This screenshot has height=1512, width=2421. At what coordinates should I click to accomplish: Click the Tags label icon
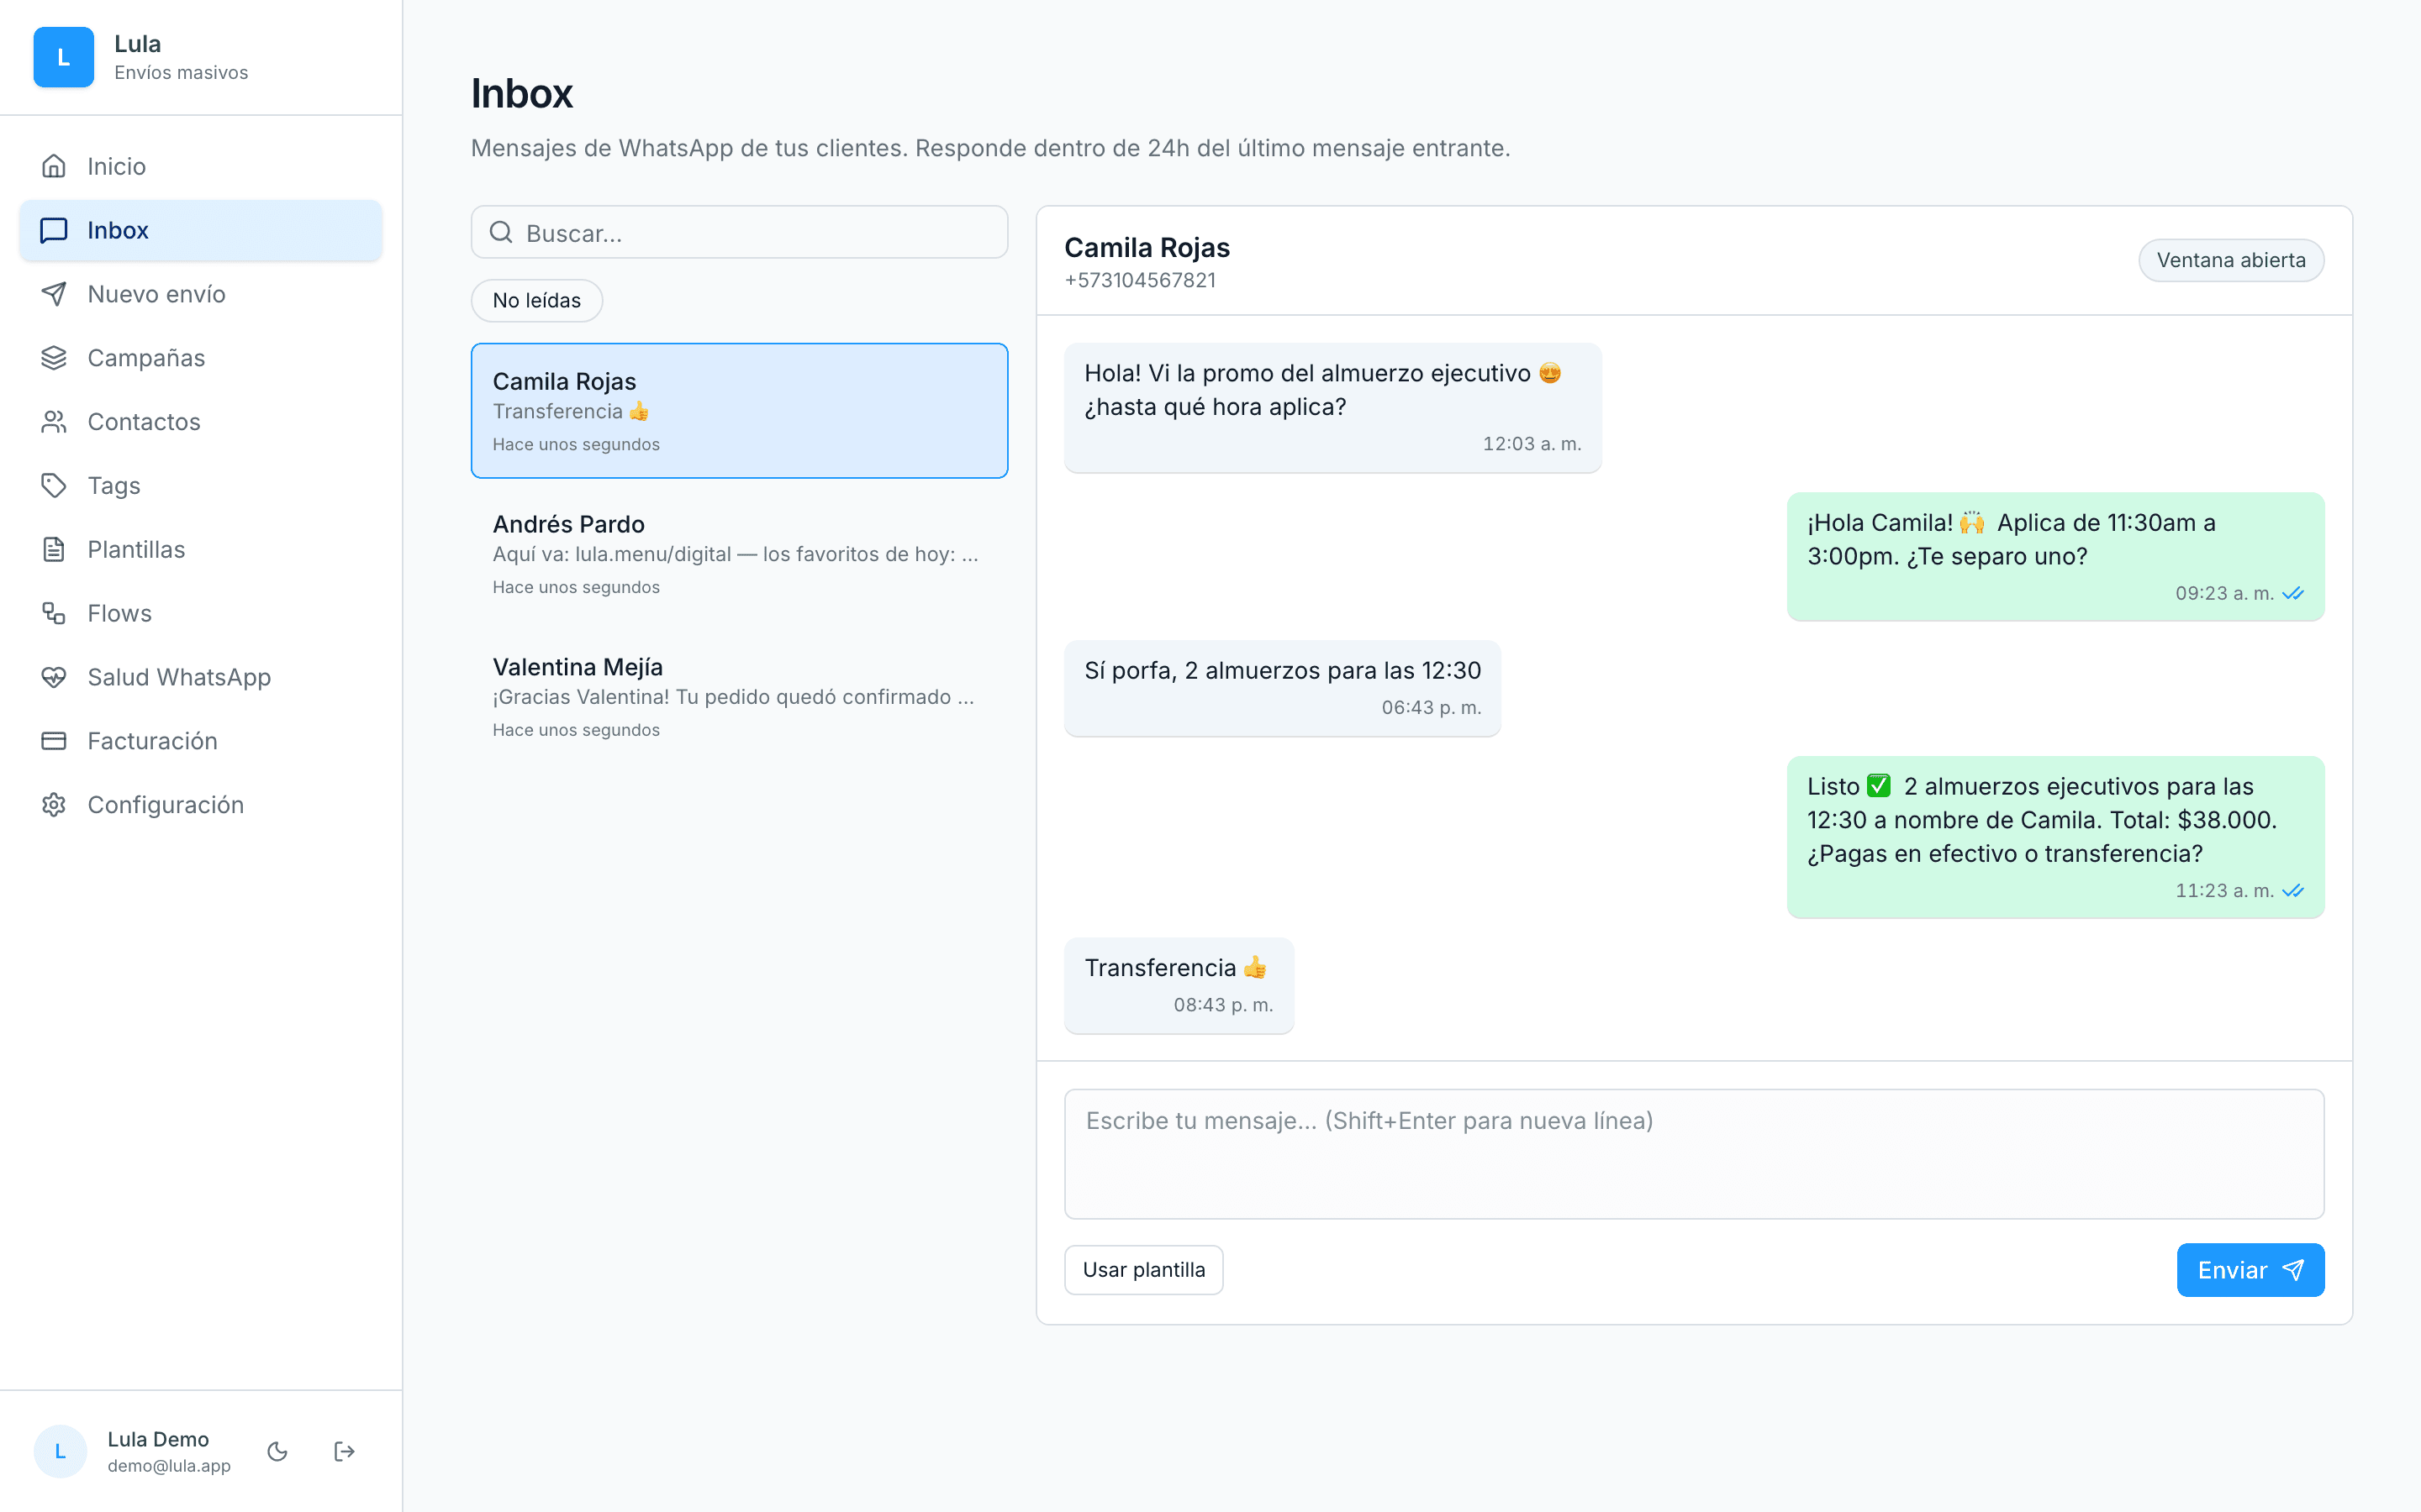pos(54,486)
